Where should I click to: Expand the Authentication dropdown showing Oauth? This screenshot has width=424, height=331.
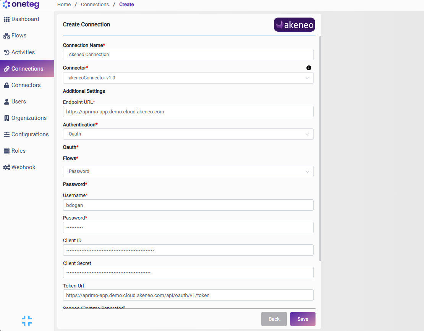[188, 134]
